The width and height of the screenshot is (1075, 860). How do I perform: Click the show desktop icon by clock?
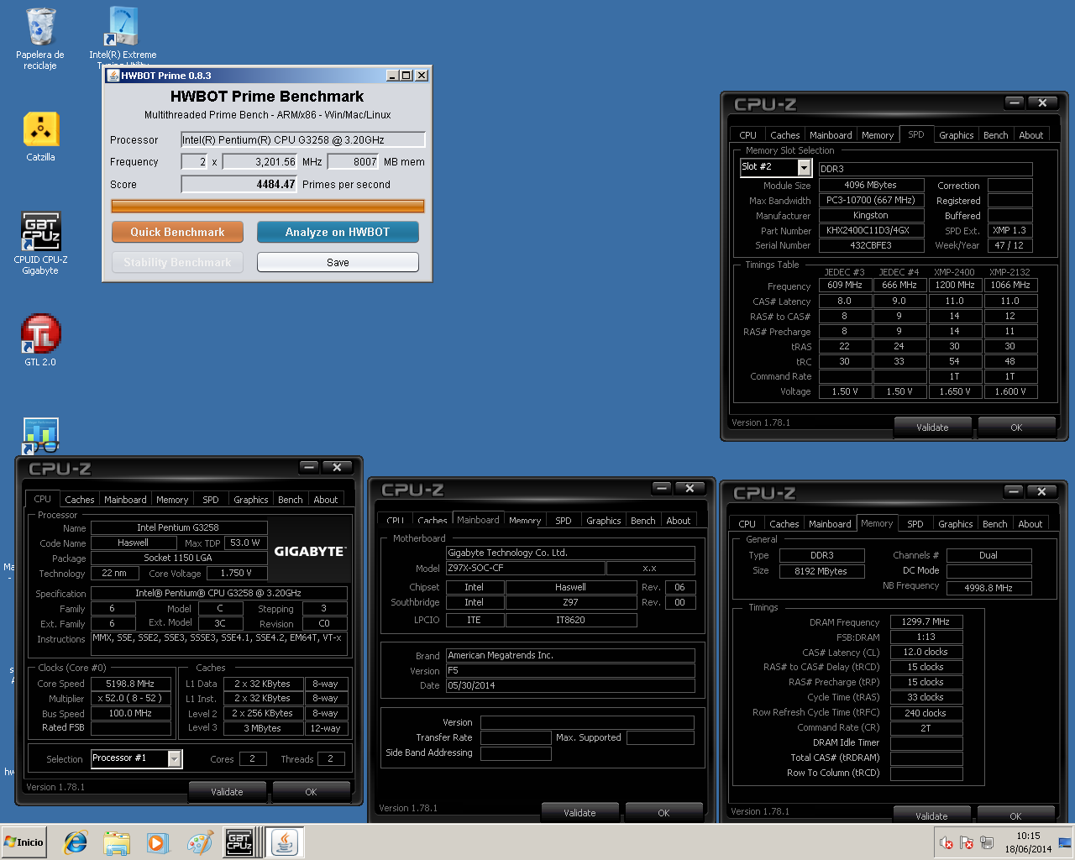(1065, 842)
